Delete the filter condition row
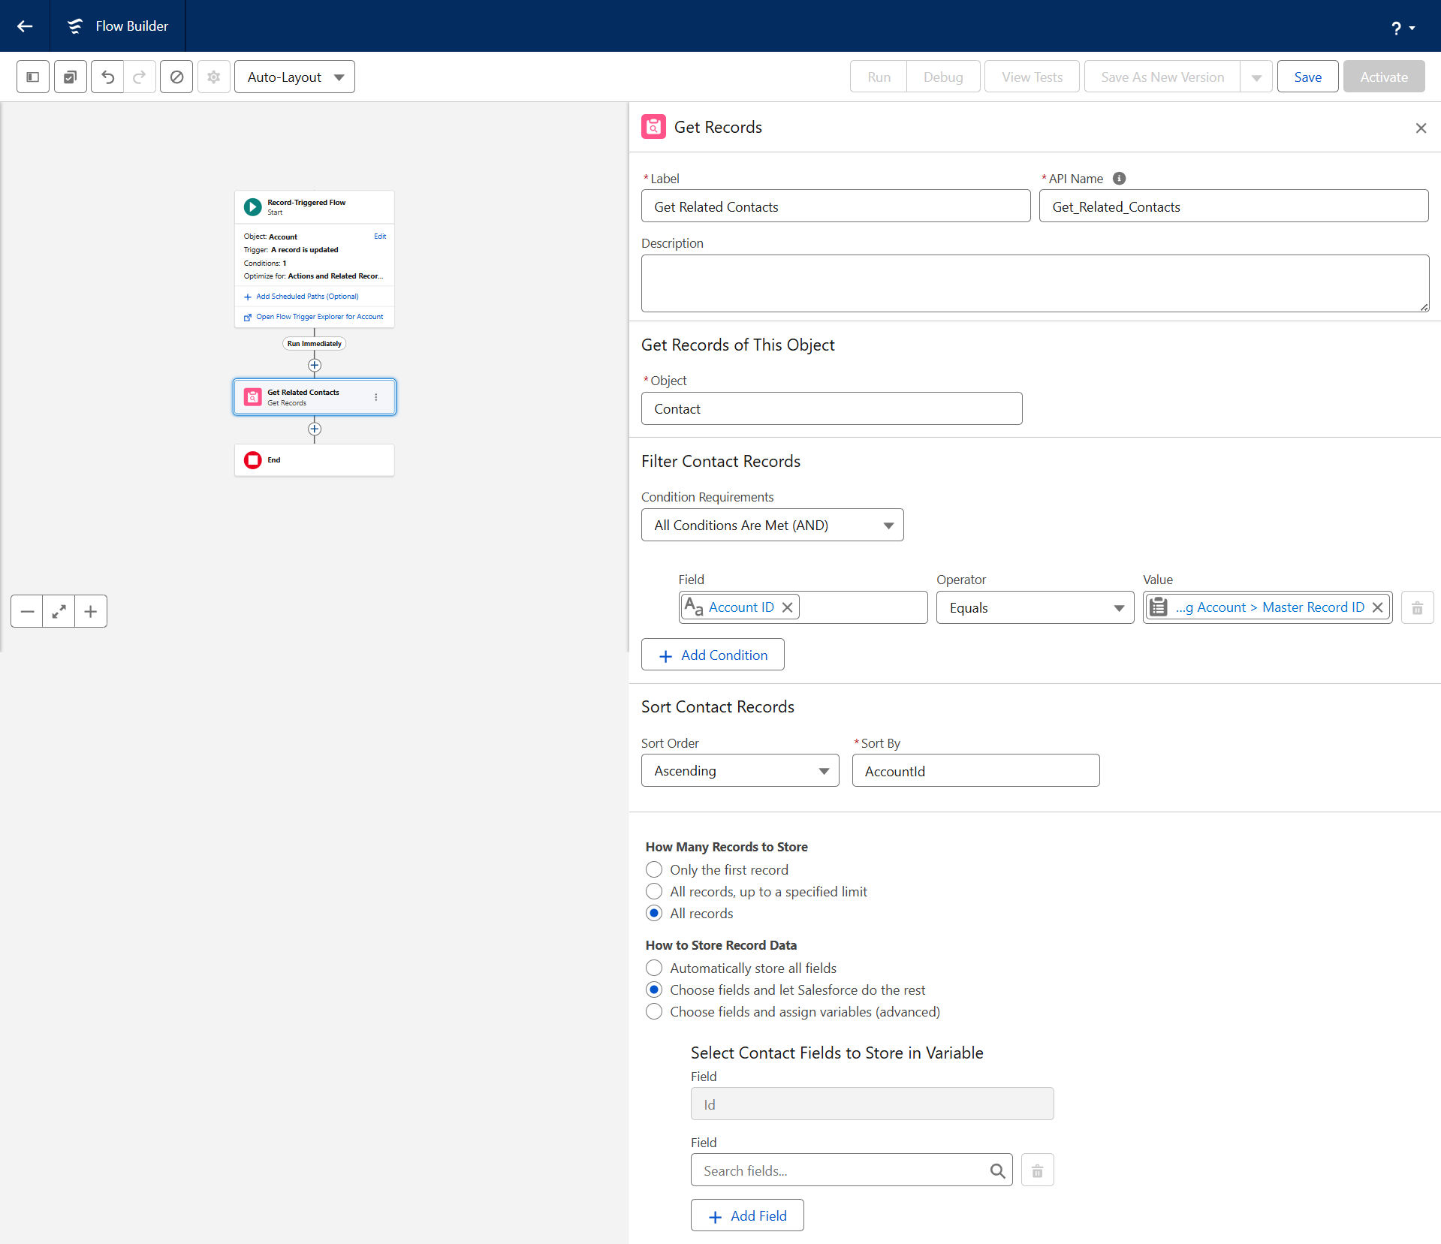 pos(1417,607)
